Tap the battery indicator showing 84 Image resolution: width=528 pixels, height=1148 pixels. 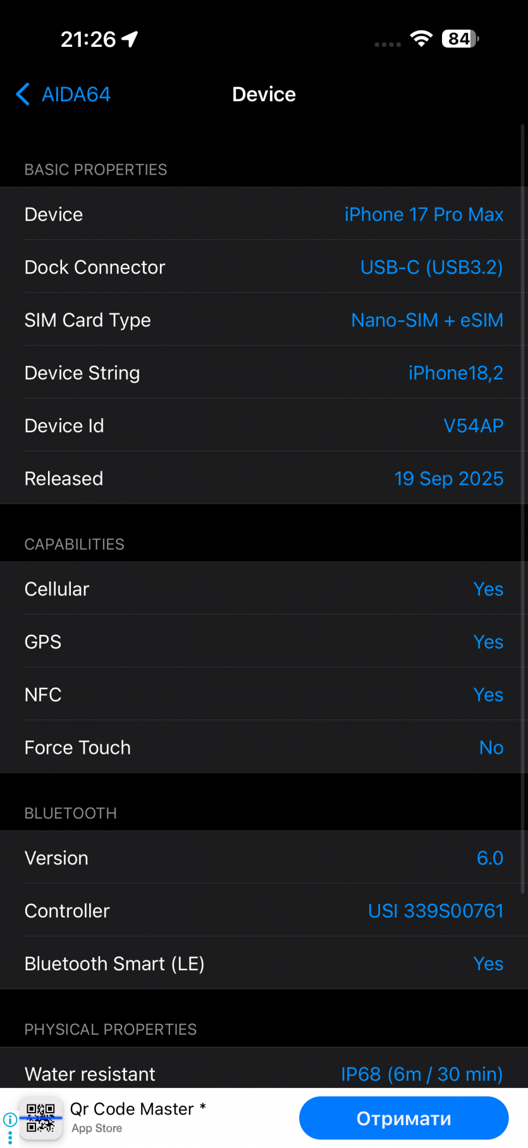pyautogui.click(x=460, y=39)
